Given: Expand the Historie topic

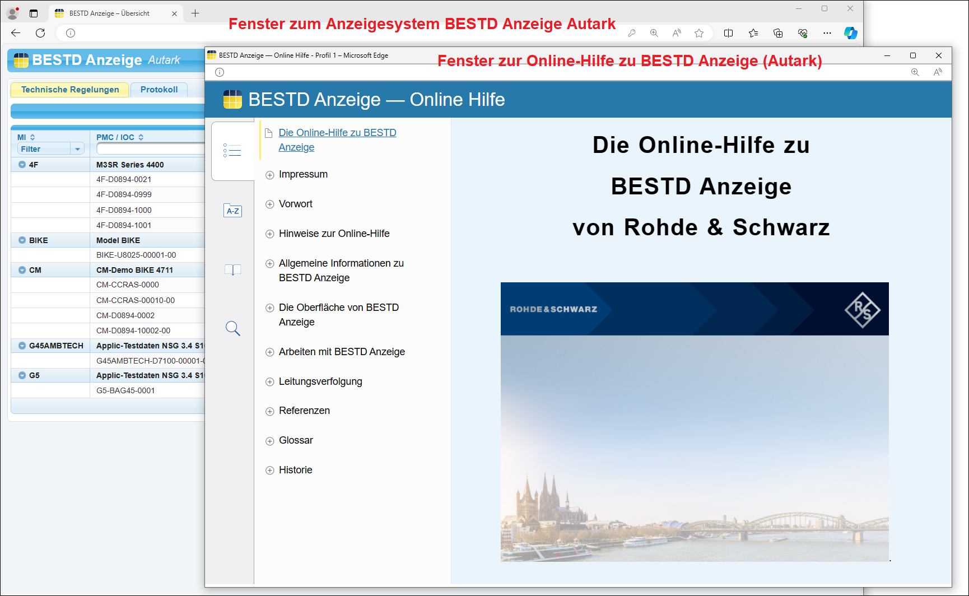Looking at the screenshot, I should (x=269, y=471).
